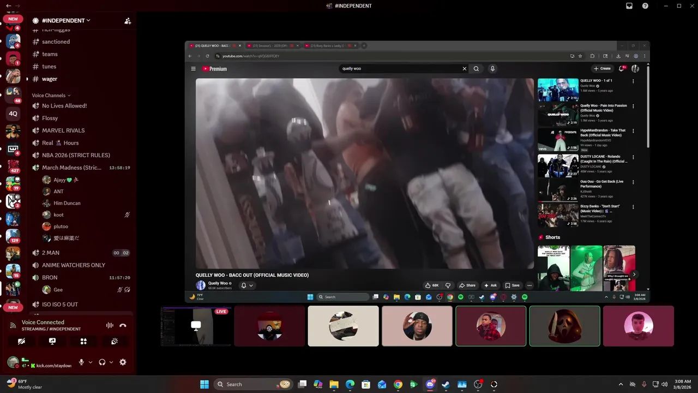Open YouTube hamburger guide menu in stream
Screen dimensions: 698x393
click(193, 69)
